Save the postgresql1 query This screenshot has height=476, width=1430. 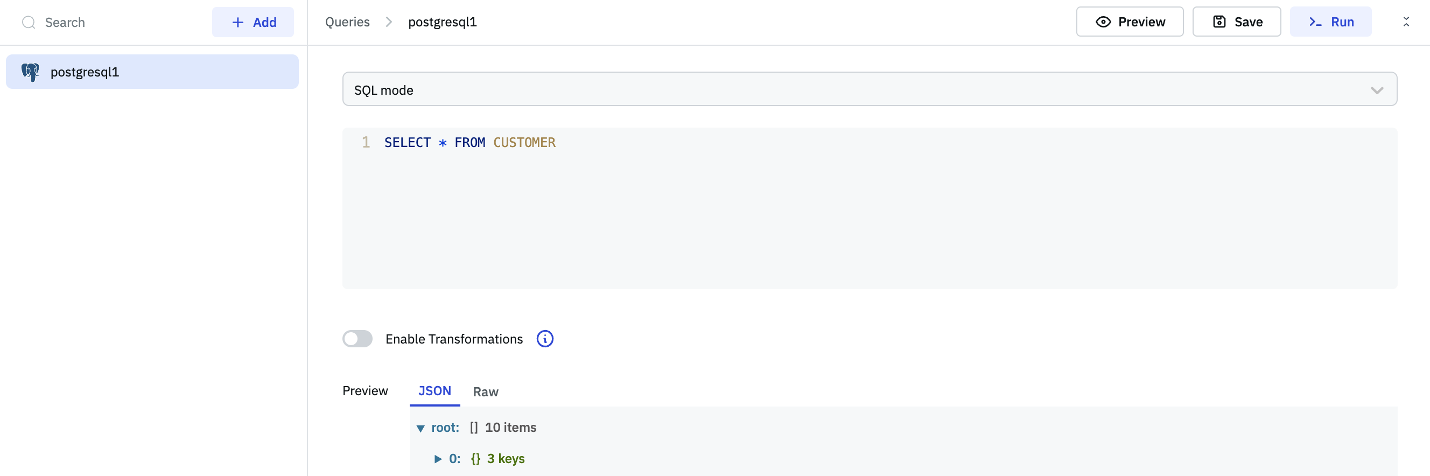point(1236,22)
